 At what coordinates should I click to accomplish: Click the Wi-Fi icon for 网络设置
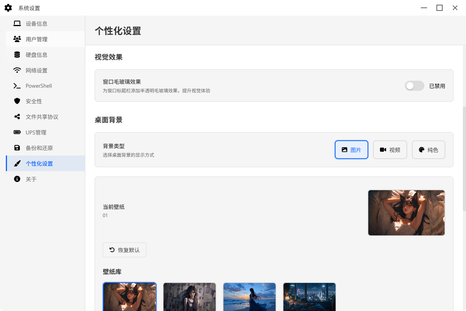tap(17, 70)
